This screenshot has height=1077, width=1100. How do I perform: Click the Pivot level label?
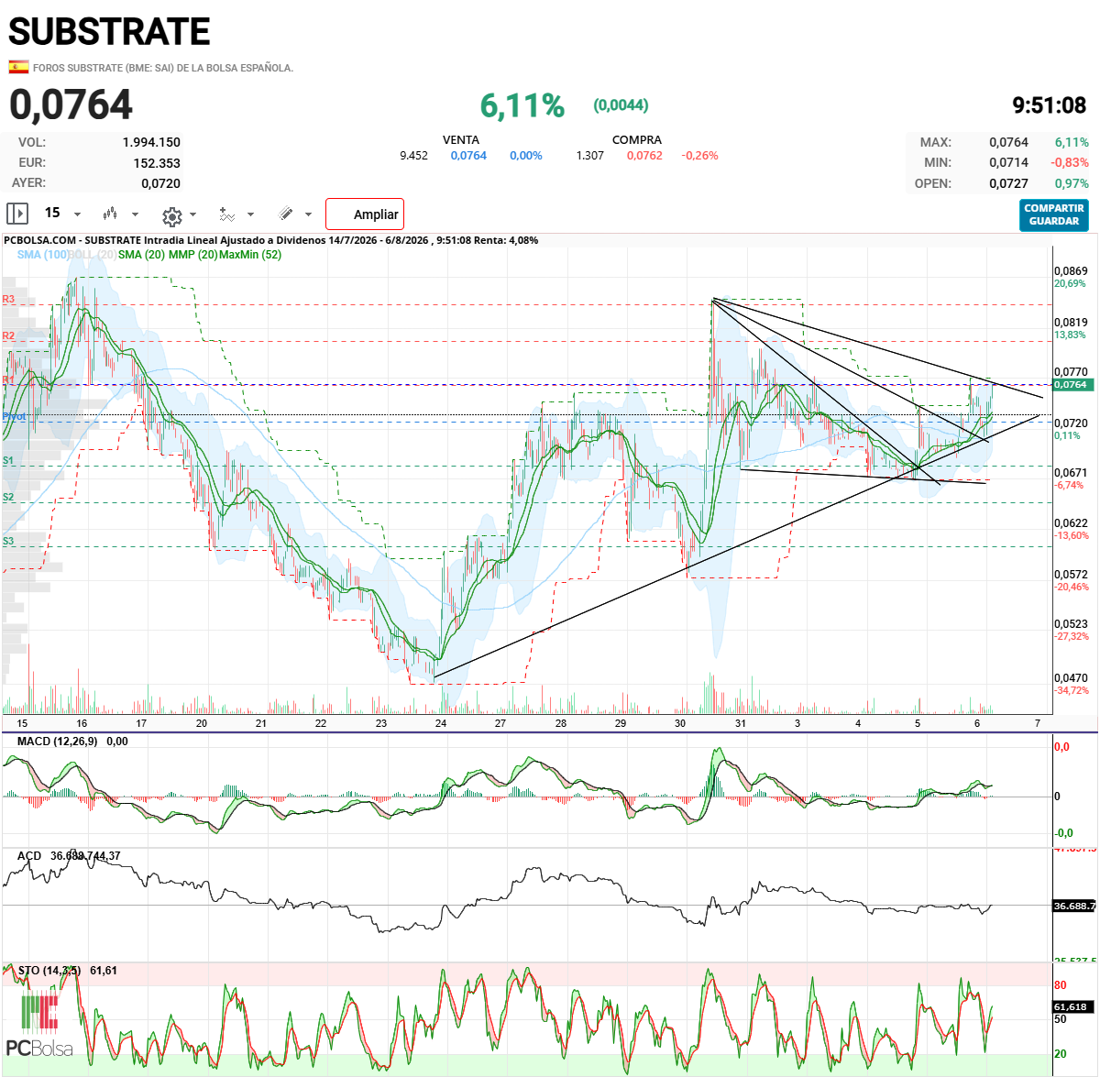14,417
